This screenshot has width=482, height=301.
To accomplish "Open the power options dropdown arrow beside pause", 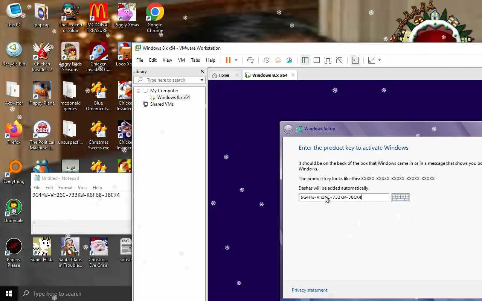I will (x=236, y=60).
